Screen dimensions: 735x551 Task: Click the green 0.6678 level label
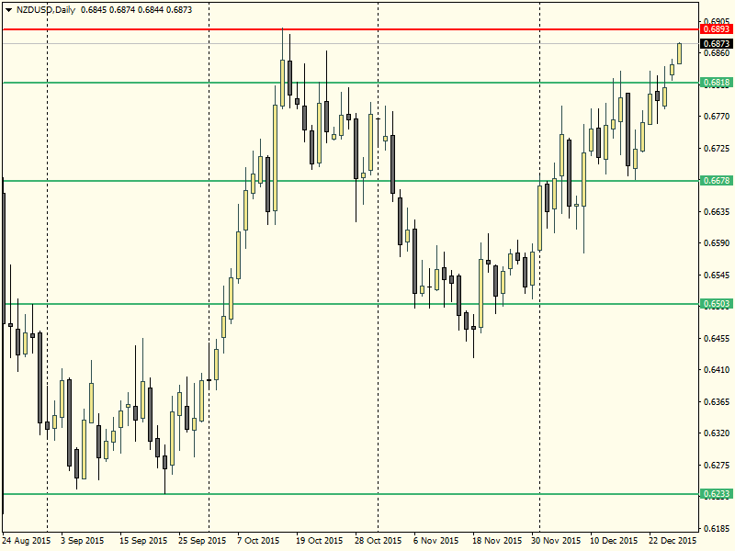(716, 180)
